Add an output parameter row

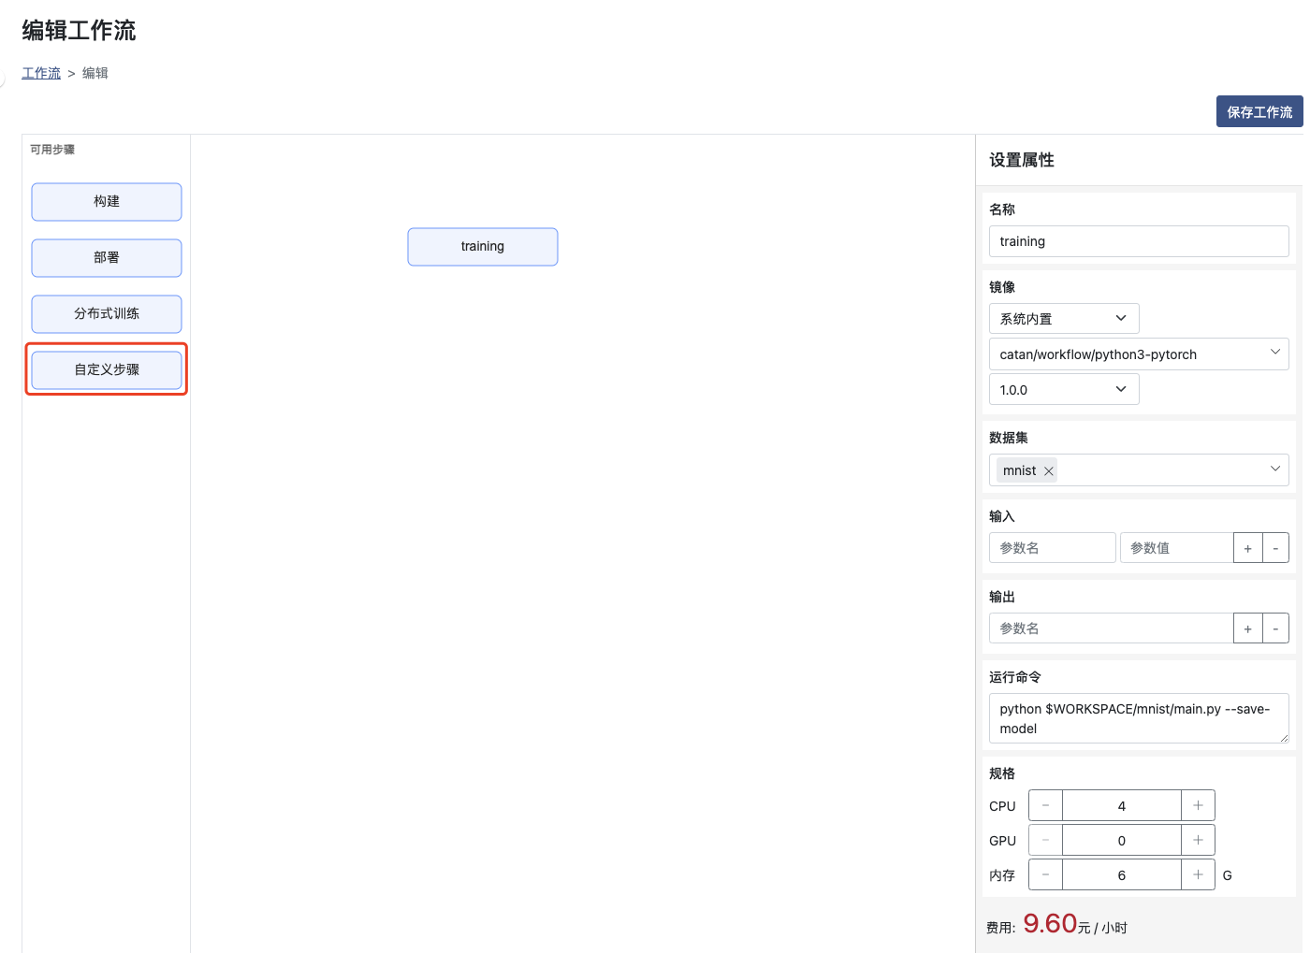(x=1247, y=628)
